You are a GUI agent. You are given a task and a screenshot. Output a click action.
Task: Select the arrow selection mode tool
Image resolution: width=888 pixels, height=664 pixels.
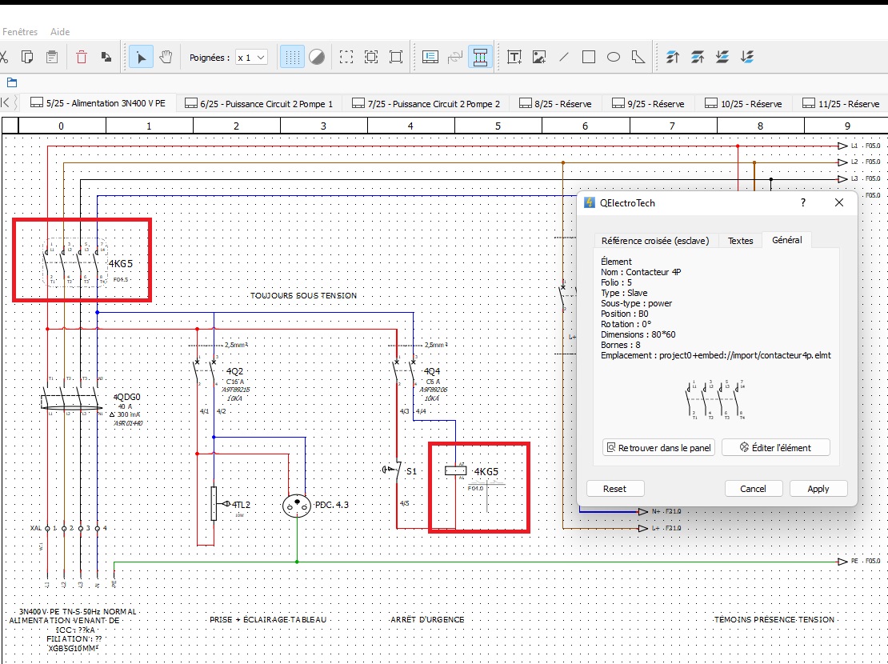click(141, 58)
